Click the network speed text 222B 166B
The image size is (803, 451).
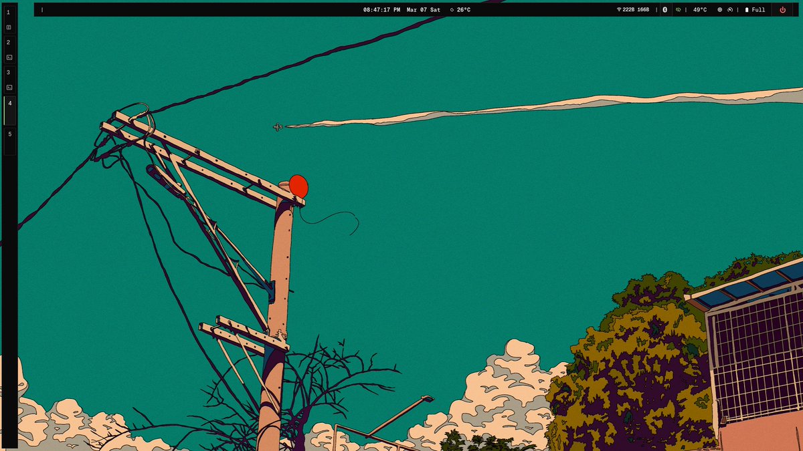[636, 10]
